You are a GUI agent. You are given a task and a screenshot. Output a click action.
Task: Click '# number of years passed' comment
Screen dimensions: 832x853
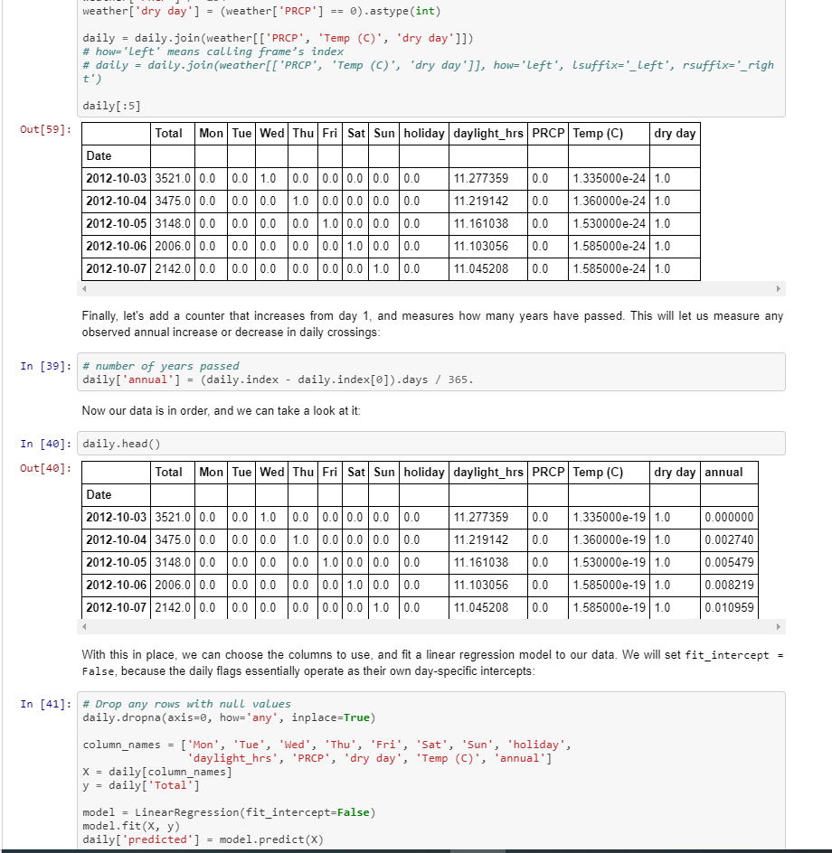161,366
